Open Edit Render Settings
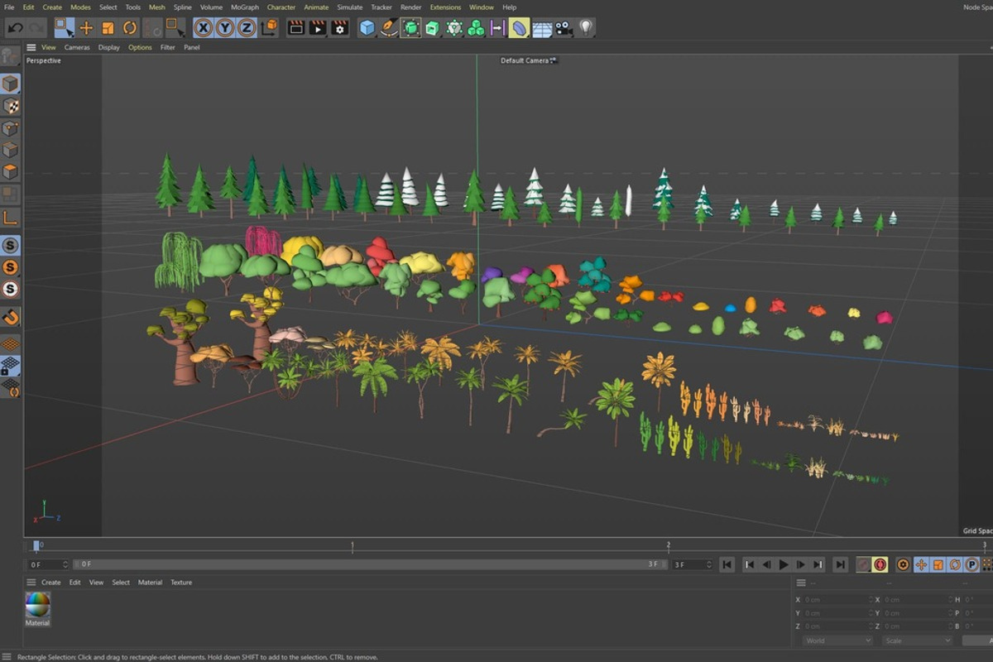Viewport: 993px width, 662px height. click(339, 28)
